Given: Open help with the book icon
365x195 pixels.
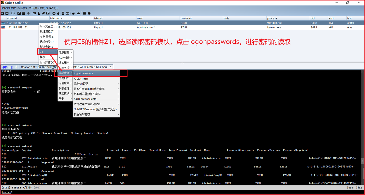Looking at the screenshot, I should [84, 13].
